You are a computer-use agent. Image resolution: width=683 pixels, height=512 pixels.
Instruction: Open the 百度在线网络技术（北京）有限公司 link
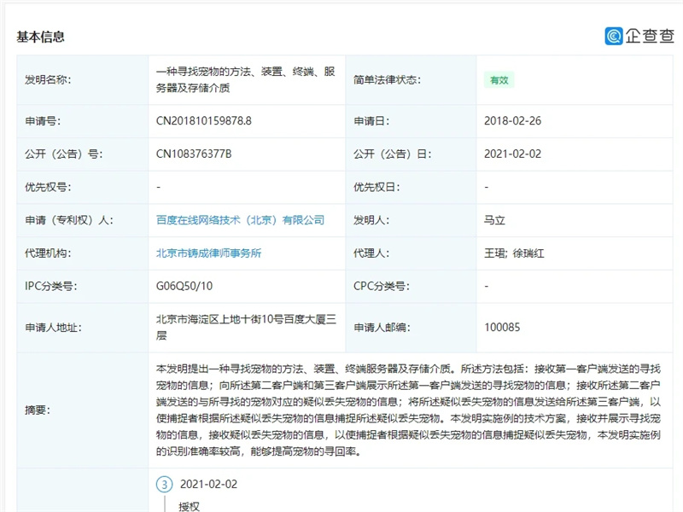[241, 220]
